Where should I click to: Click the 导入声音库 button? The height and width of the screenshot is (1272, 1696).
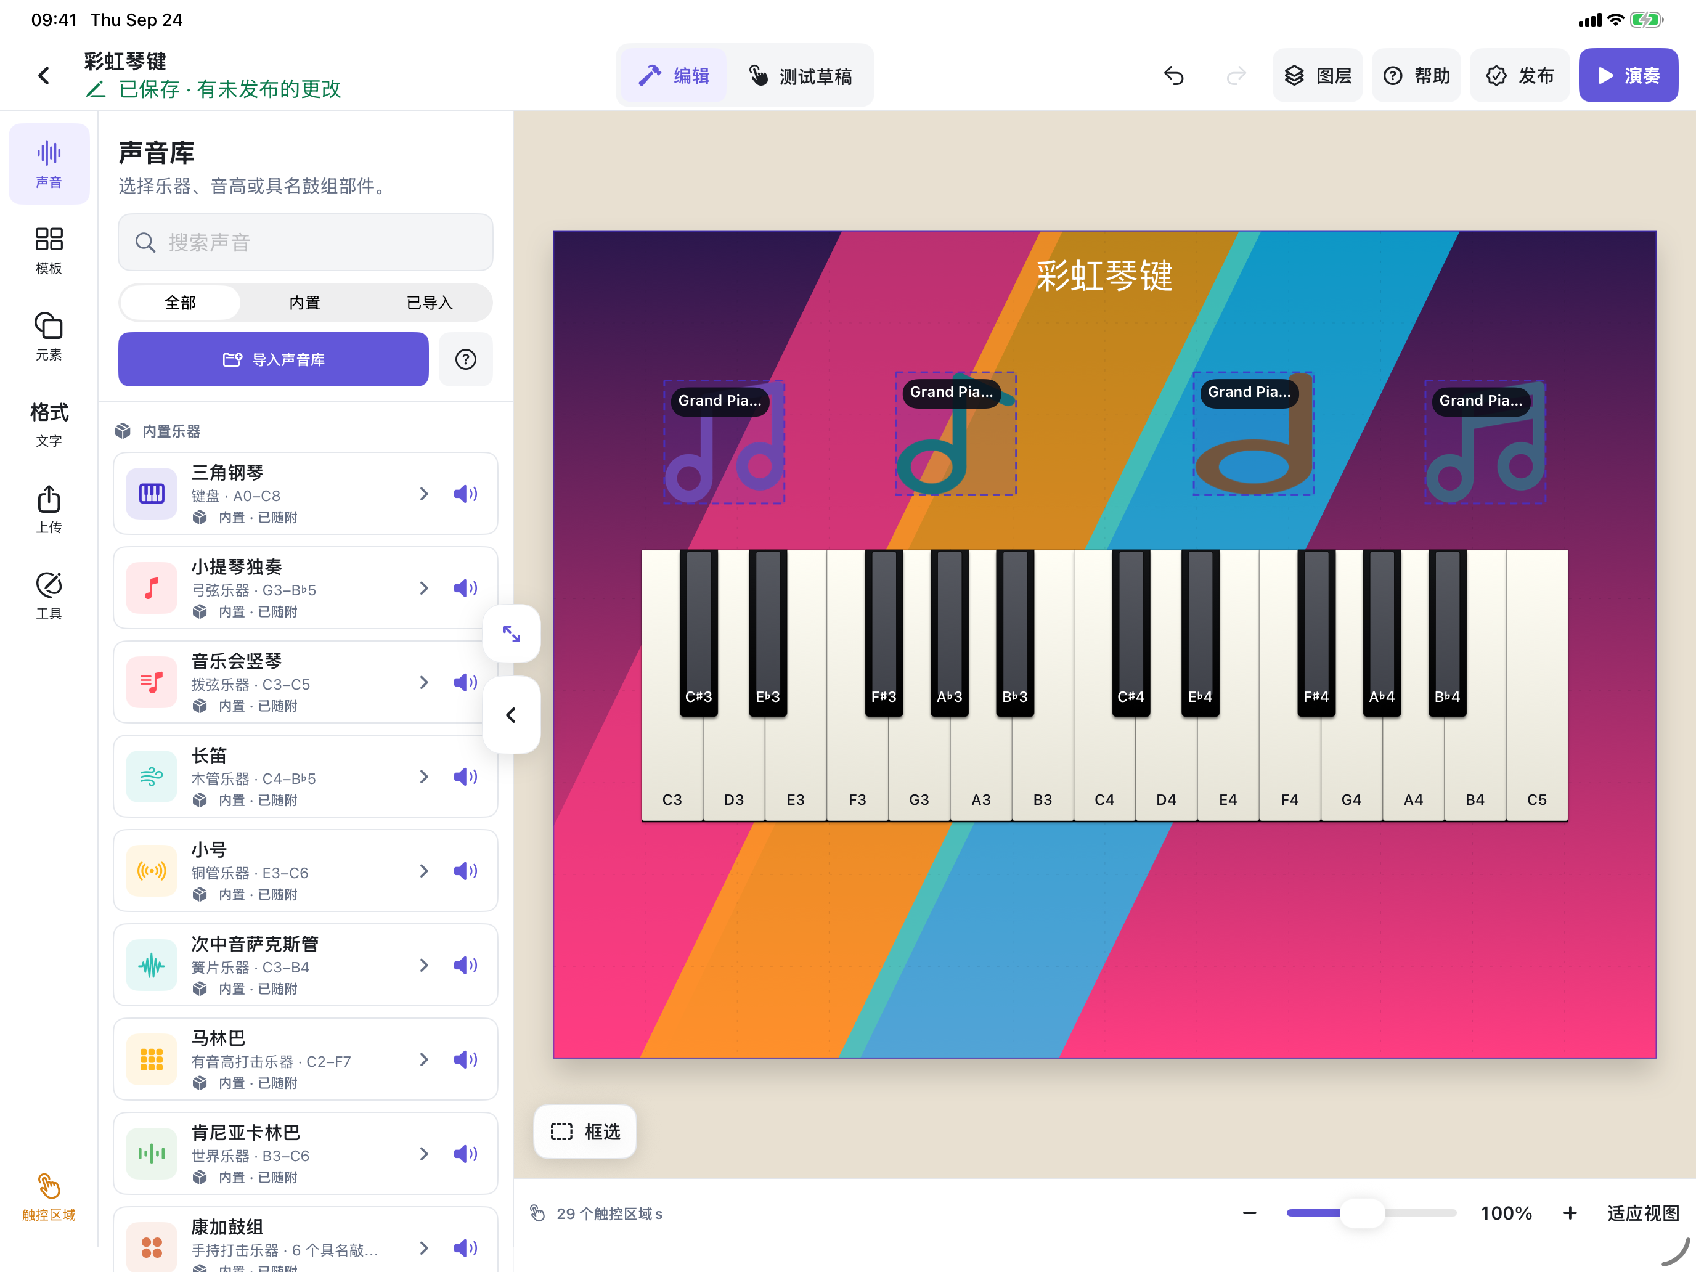[x=273, y=359]
